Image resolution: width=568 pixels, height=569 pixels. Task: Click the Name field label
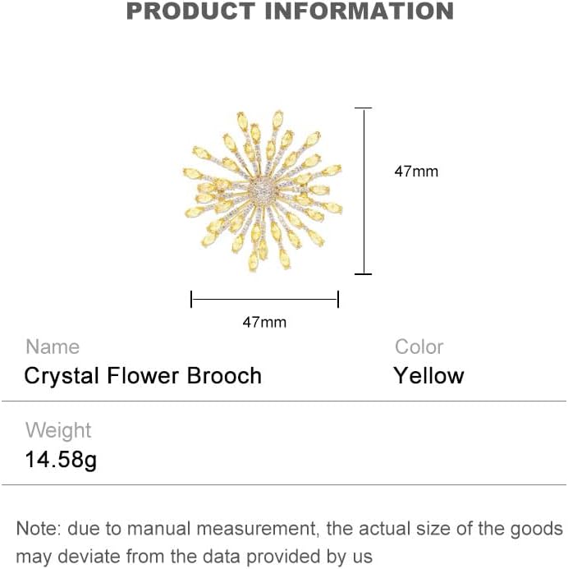[53, 346]
